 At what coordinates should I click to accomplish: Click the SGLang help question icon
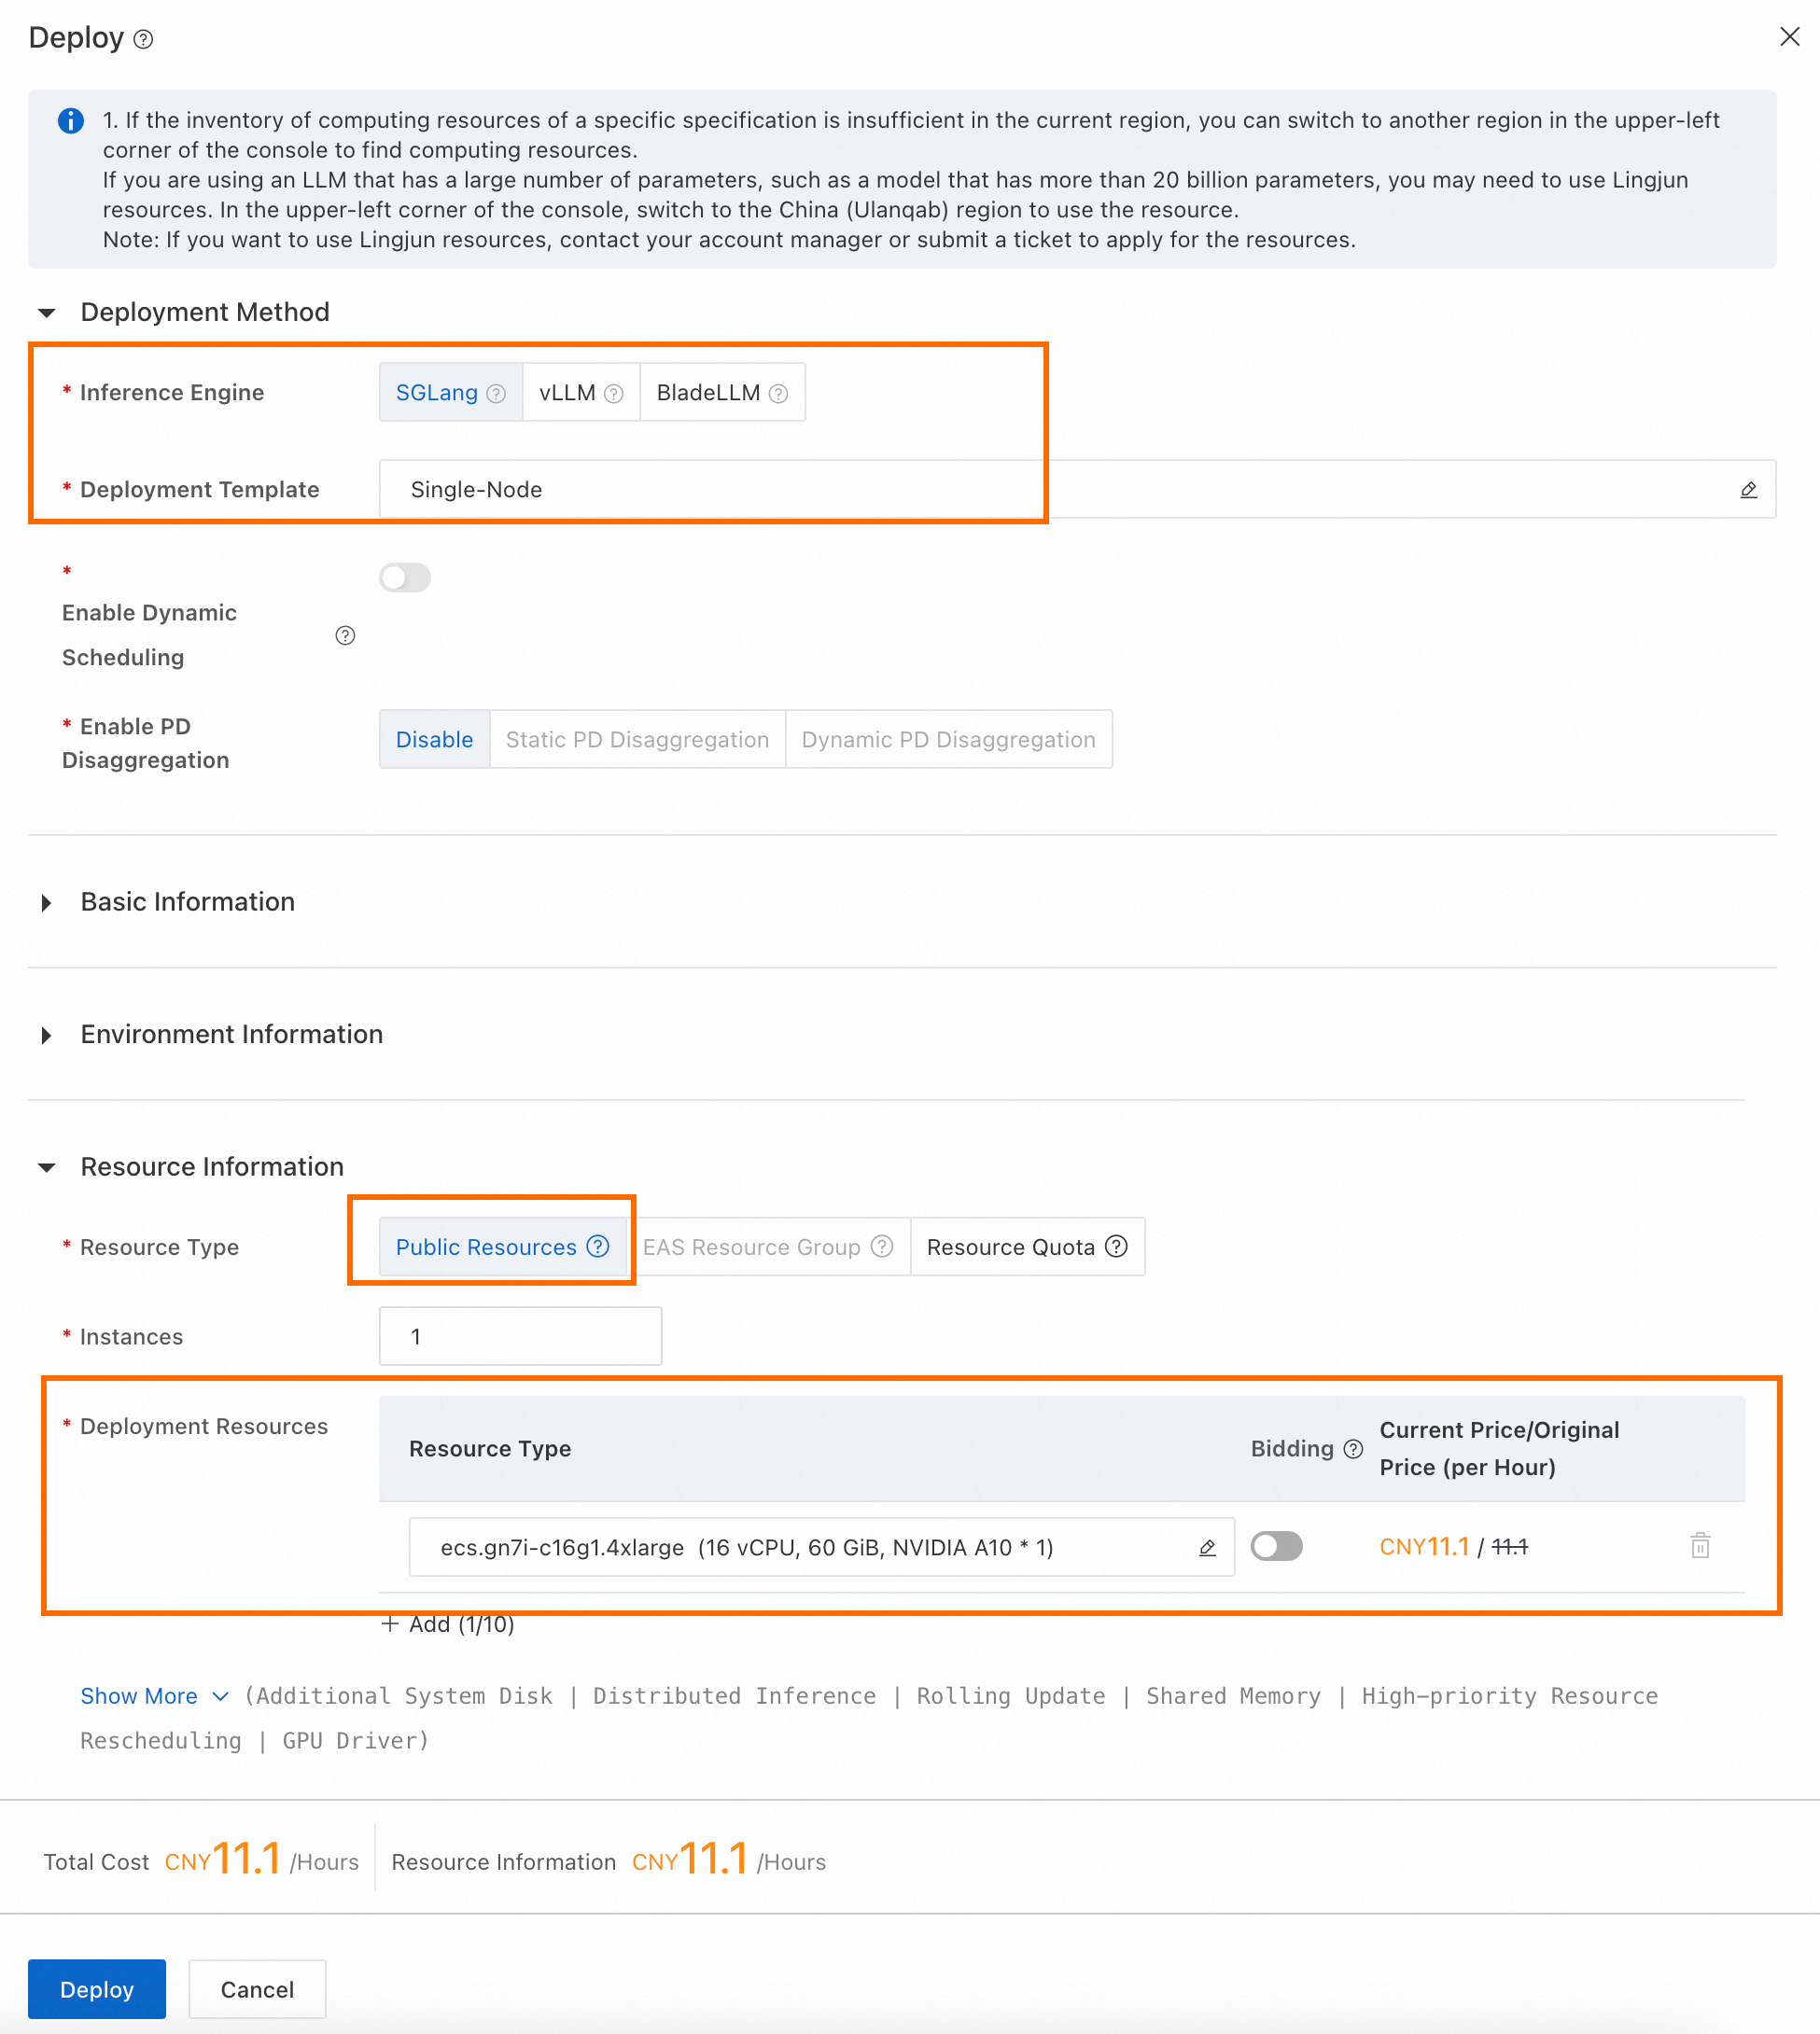tap(496, 394)
